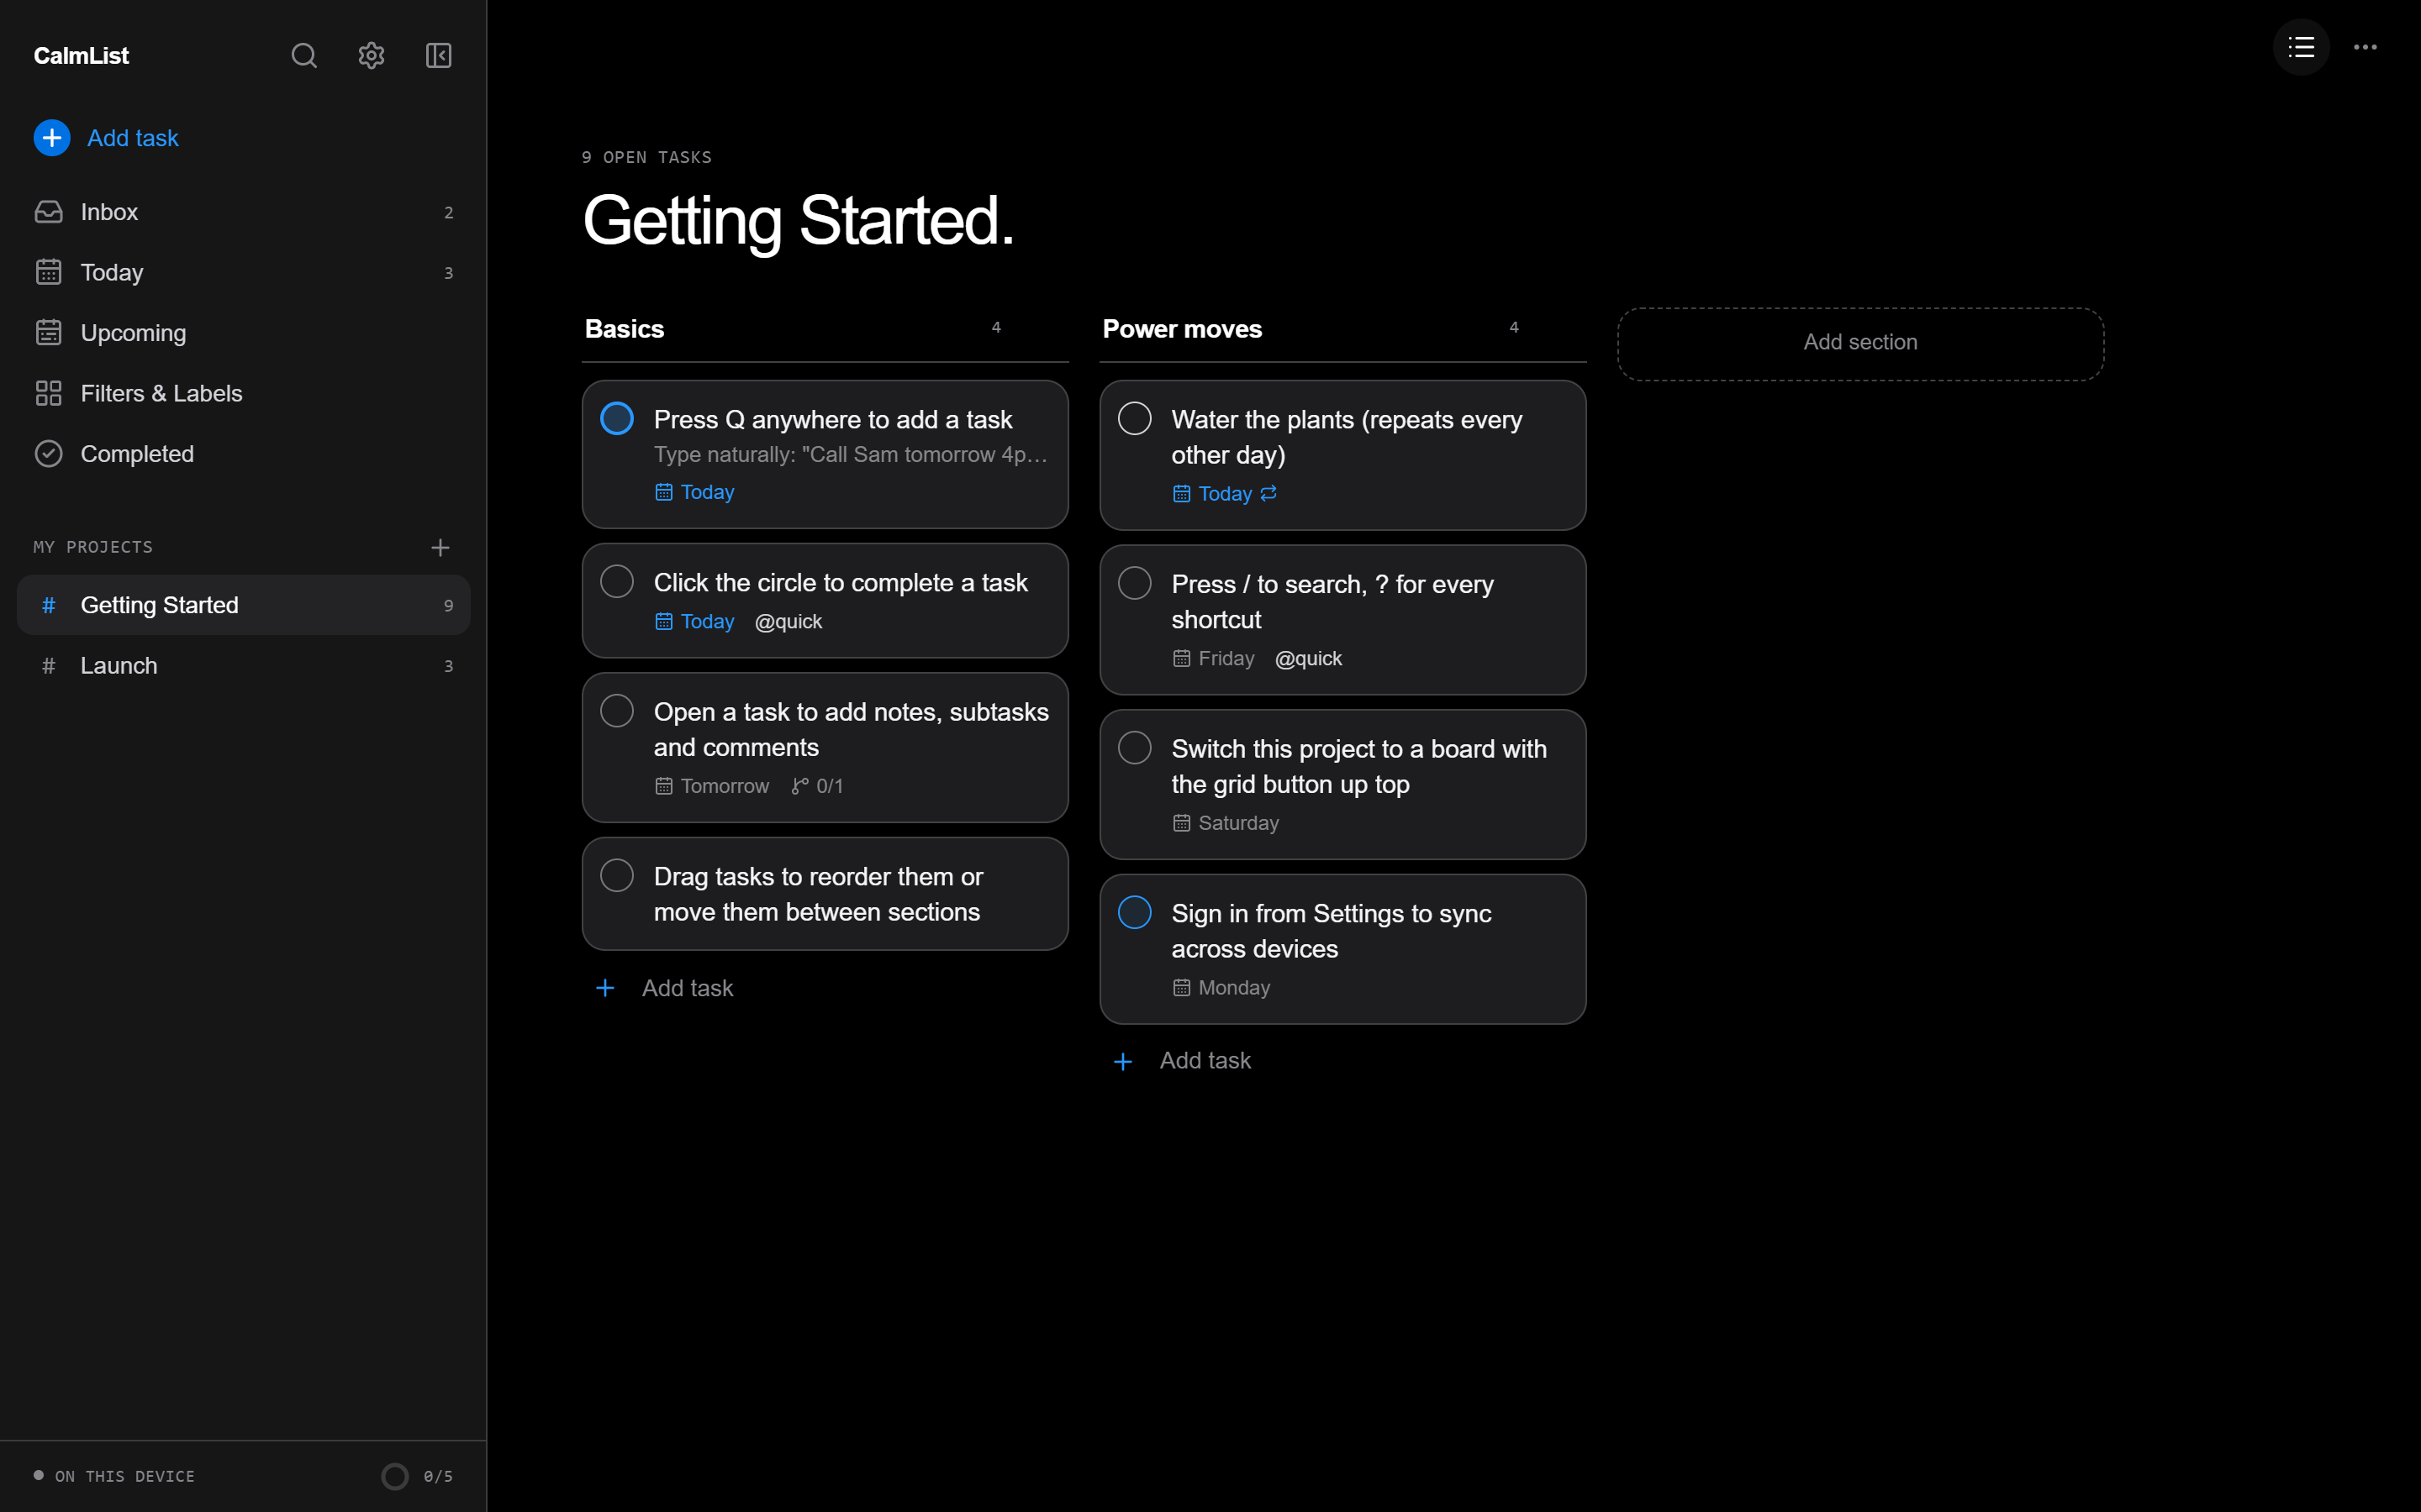Complete Click the circle to complete task
Screen dimensions: 2421x1512
point(617,581)
